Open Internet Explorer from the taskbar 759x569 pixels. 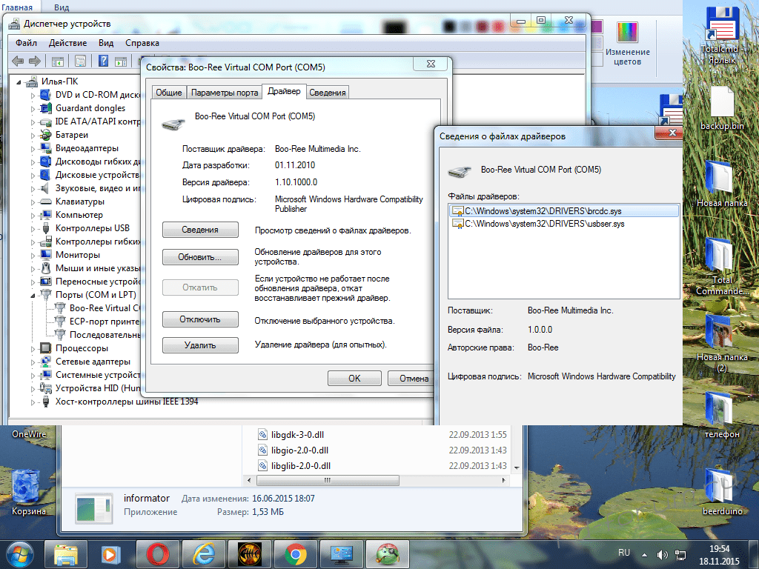point(202,553)
